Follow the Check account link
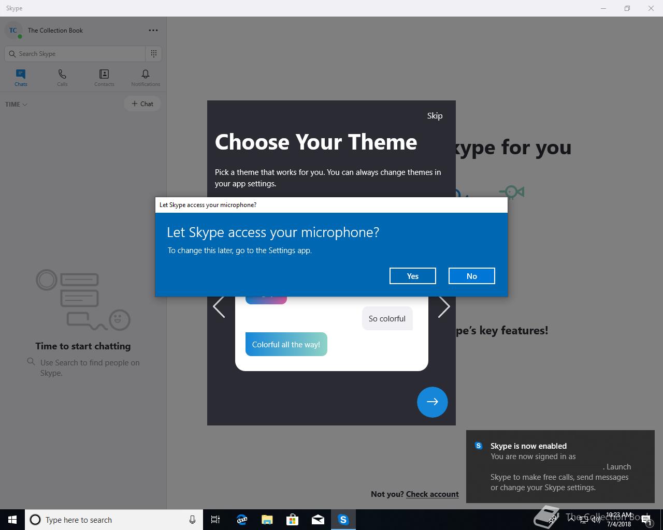 click(x=432, y=494)
